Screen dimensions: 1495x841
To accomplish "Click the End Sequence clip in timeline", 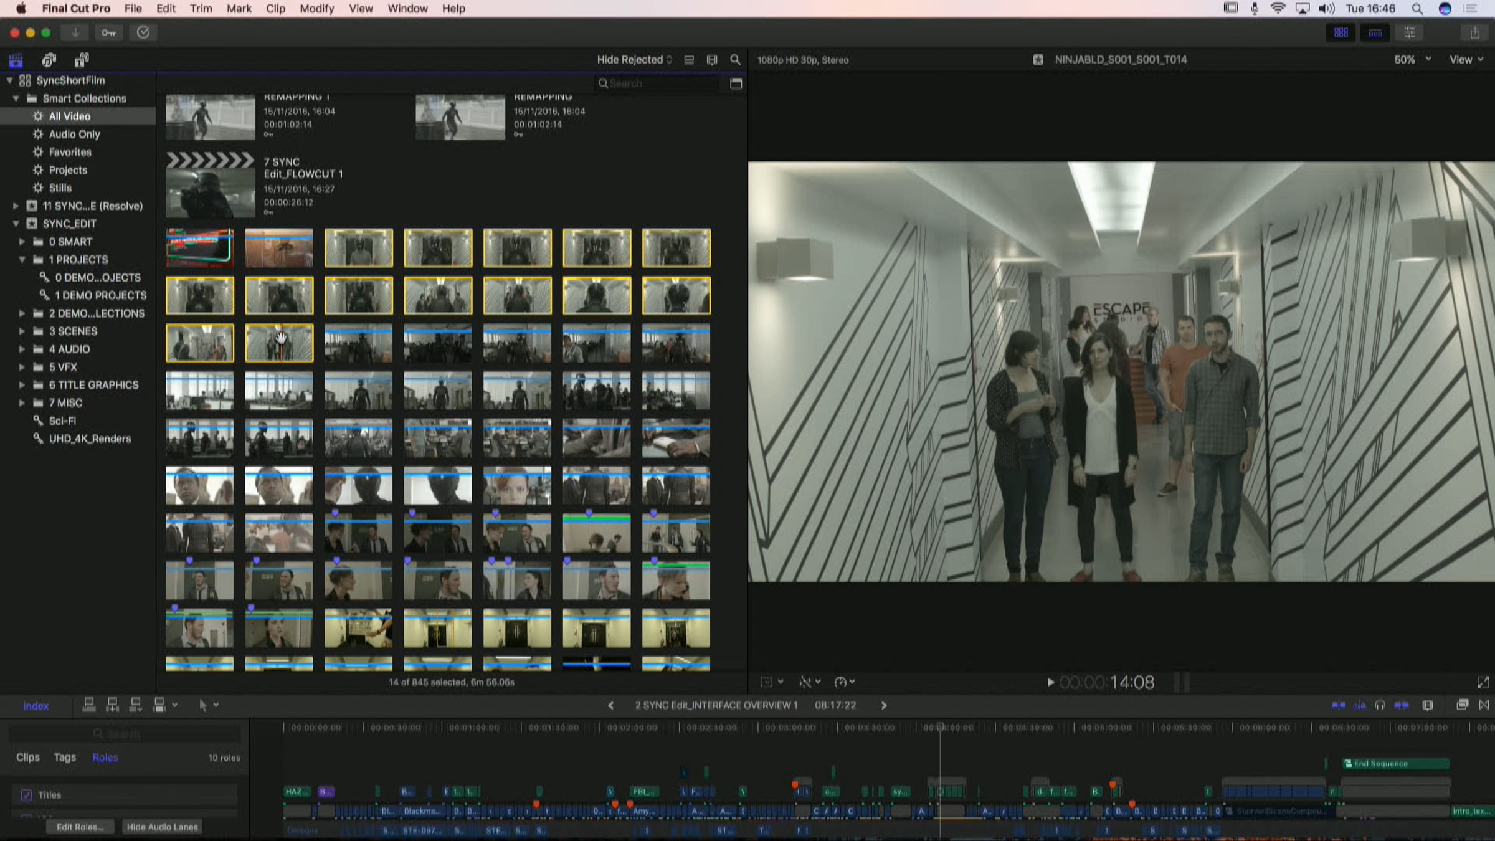I will pyautogui.click(x=1396, y=764).
